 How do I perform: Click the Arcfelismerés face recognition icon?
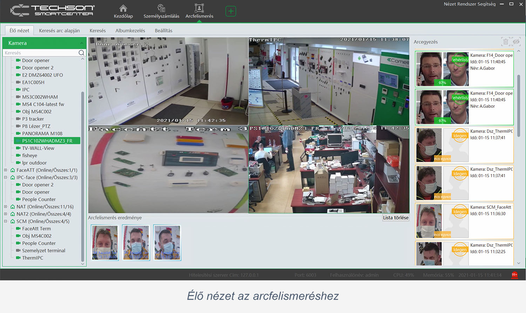[x=199, y=8]
